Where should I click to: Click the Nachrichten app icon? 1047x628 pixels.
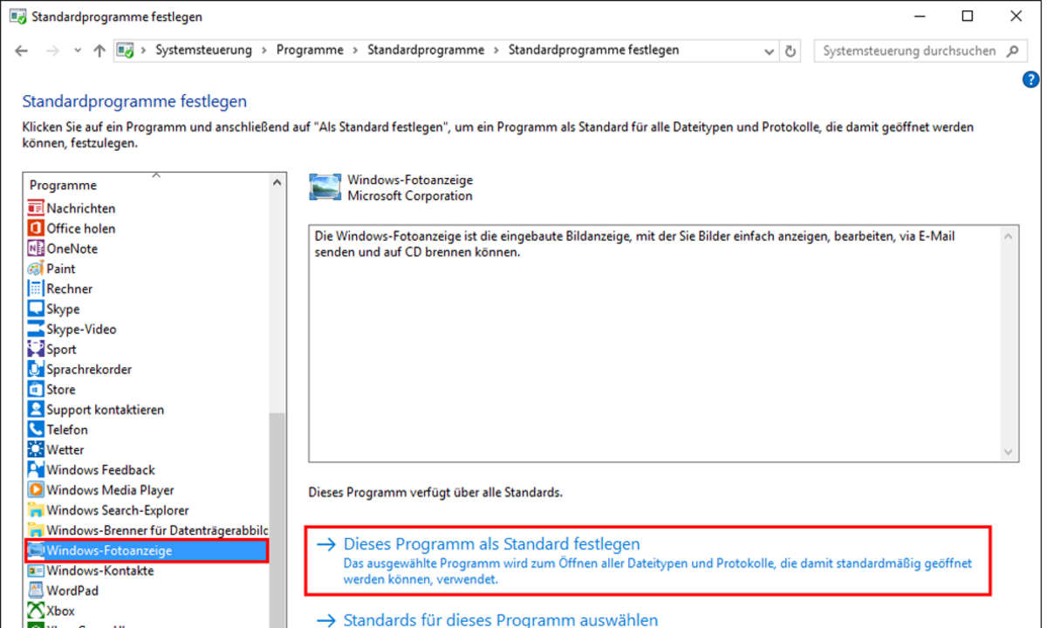click(36, 208)
